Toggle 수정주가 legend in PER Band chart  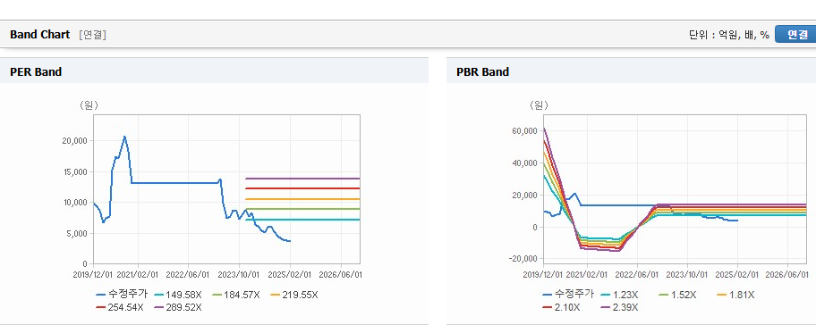123,295
